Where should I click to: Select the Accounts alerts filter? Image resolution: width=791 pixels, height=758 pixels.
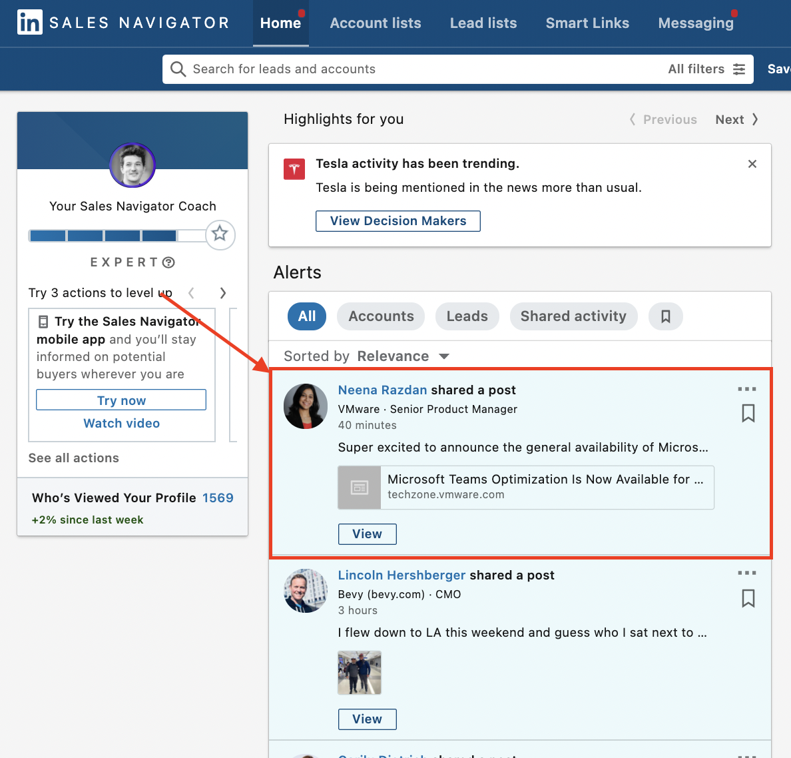click(381, 316)
